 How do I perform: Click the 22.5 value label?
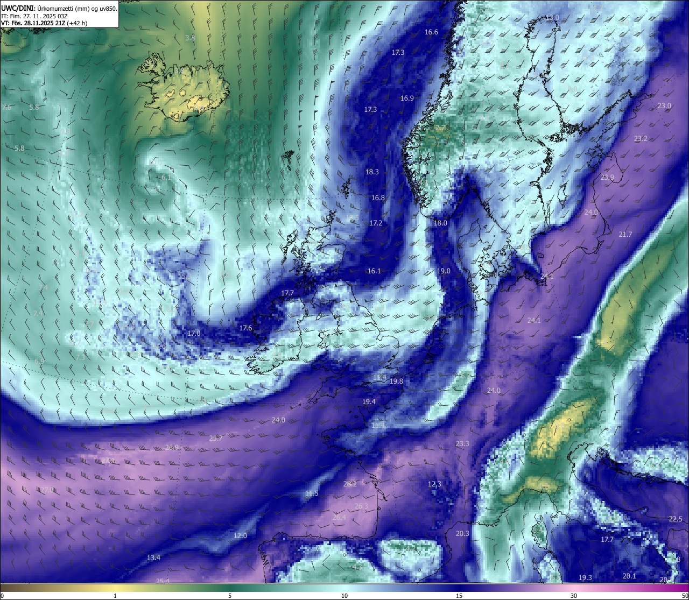pyautogui.click(x=676, y=519)
